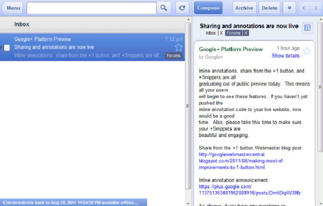The width and height of the screenshot is (323, 206).
Task: Open the Menu back button
Action: [x=12, y=8]
